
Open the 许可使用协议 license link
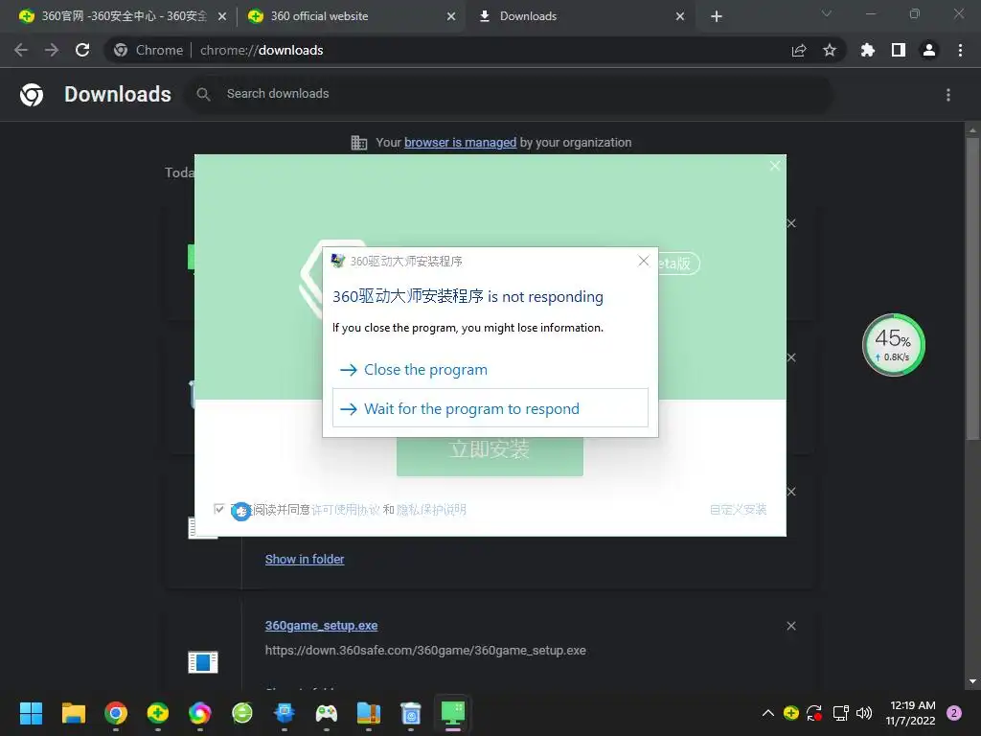coord(345,510)
